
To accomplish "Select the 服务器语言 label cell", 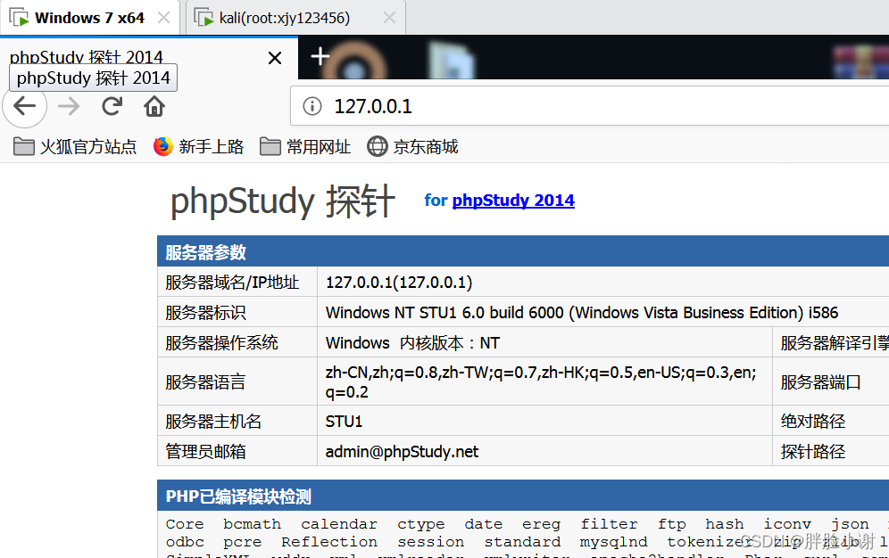I will point(237,382).
